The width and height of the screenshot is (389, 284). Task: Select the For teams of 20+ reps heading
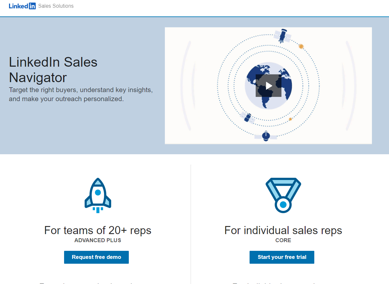point(98,230)
